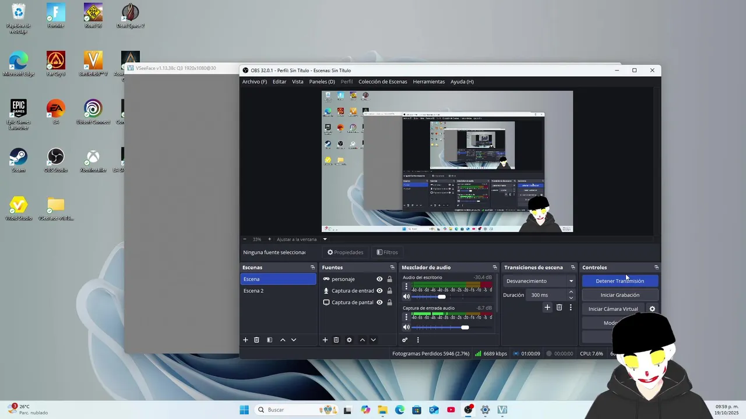Open the Ayuda (H) menu
Screen dimensions: 746x419
[x=462, y=81]
